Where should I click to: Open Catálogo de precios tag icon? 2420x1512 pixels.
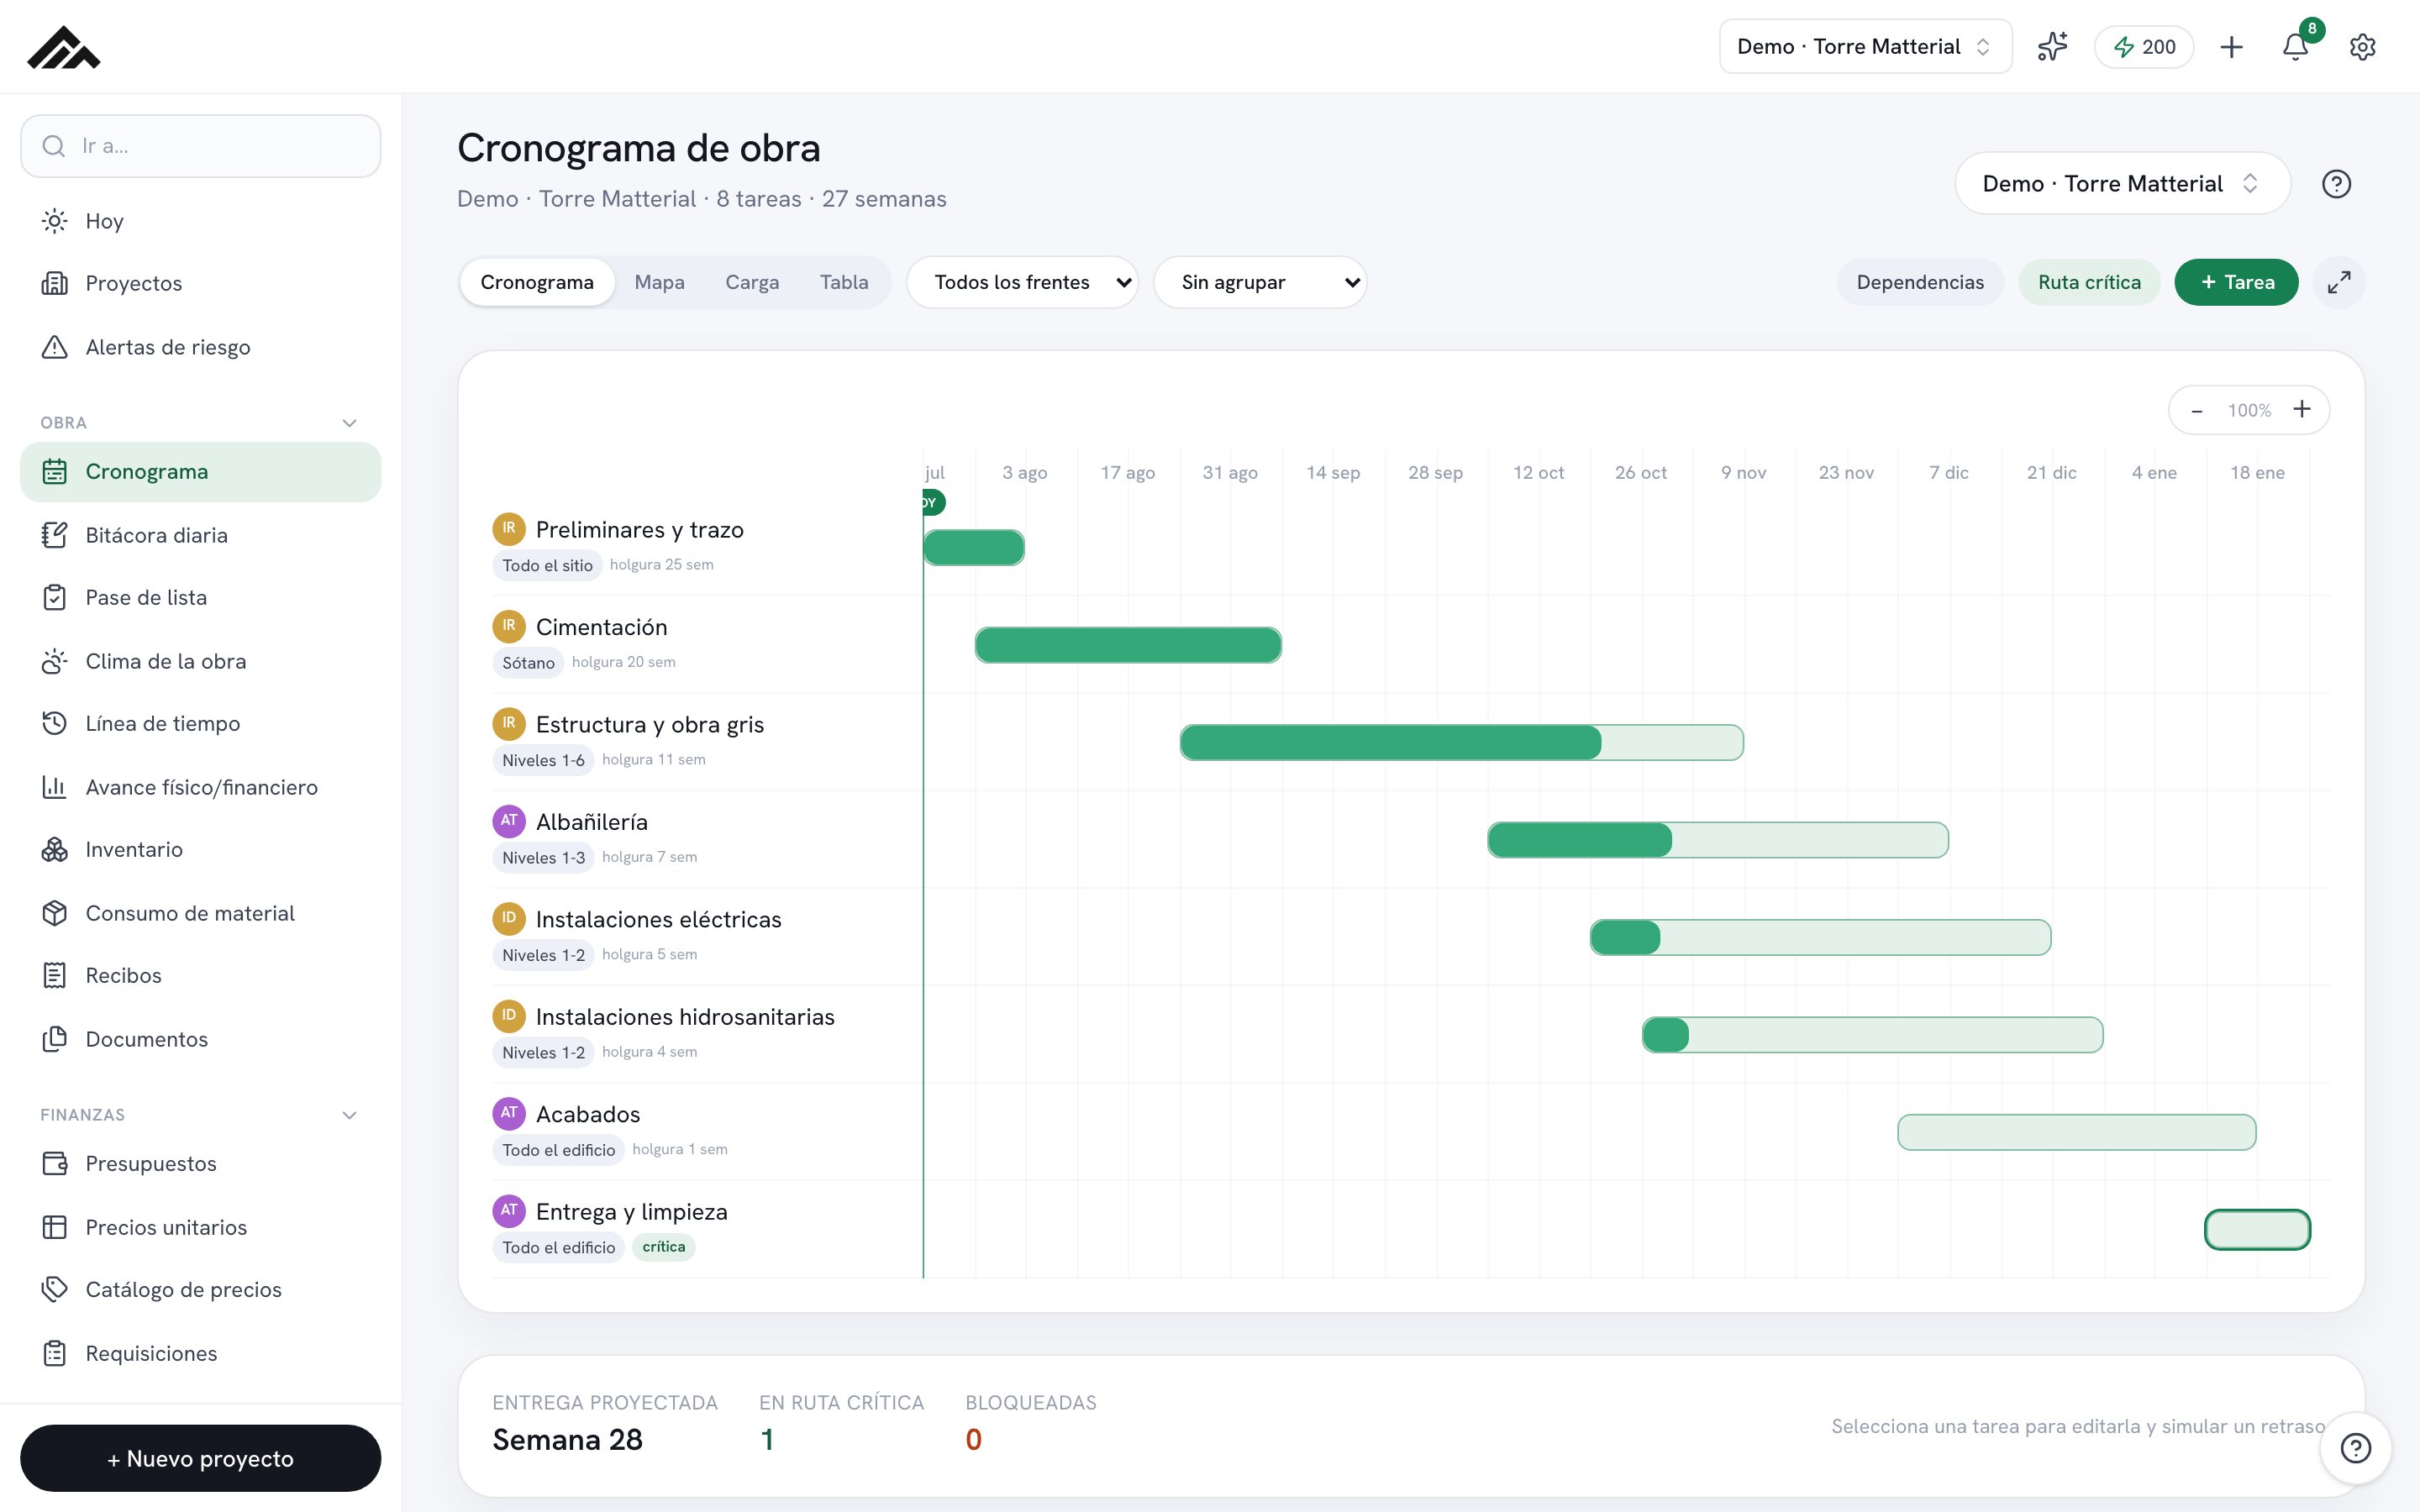55,1289
